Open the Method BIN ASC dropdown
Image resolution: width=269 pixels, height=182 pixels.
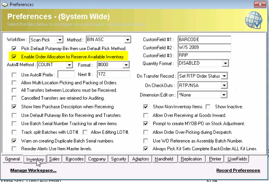tap(127, 40)
